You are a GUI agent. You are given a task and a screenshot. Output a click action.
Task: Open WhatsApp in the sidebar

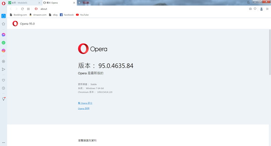[x=3, y=43]
